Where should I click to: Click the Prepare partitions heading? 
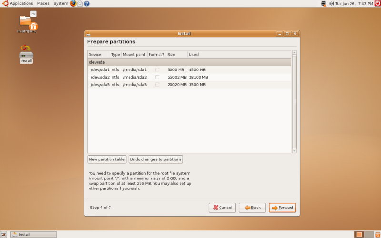click(x=111, y=42)
